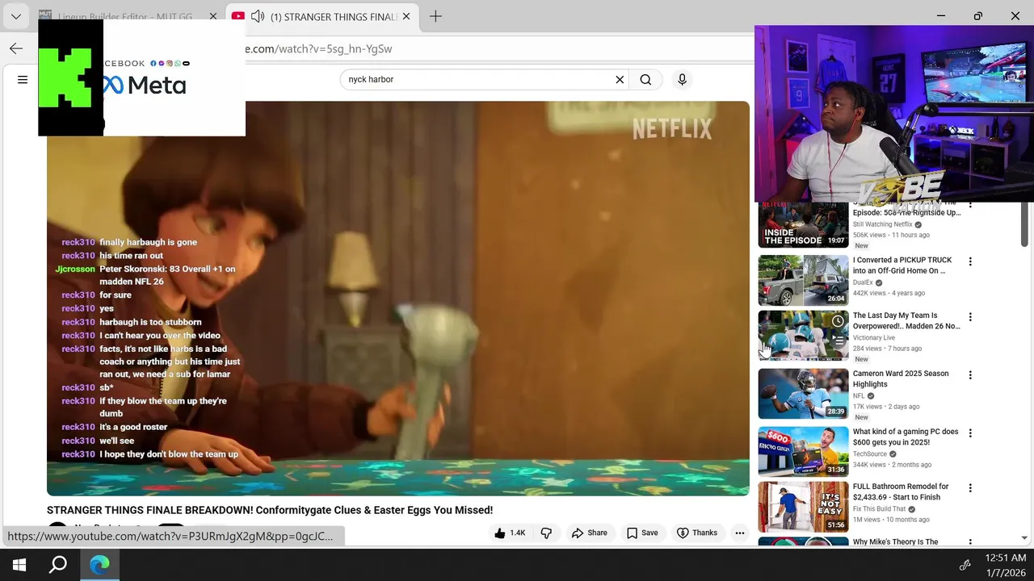Open the pickup truck off-grid video thumbnail
Image resolution: width=1034 pixels, height=581 pixels.
(x=803, y=280)
